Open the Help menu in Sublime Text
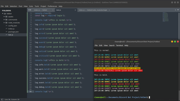Screen dimensions: 180x101 click(60, 6)
